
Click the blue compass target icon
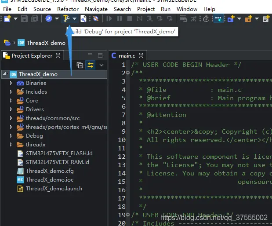pyautogui.click(x=49, y=18)
